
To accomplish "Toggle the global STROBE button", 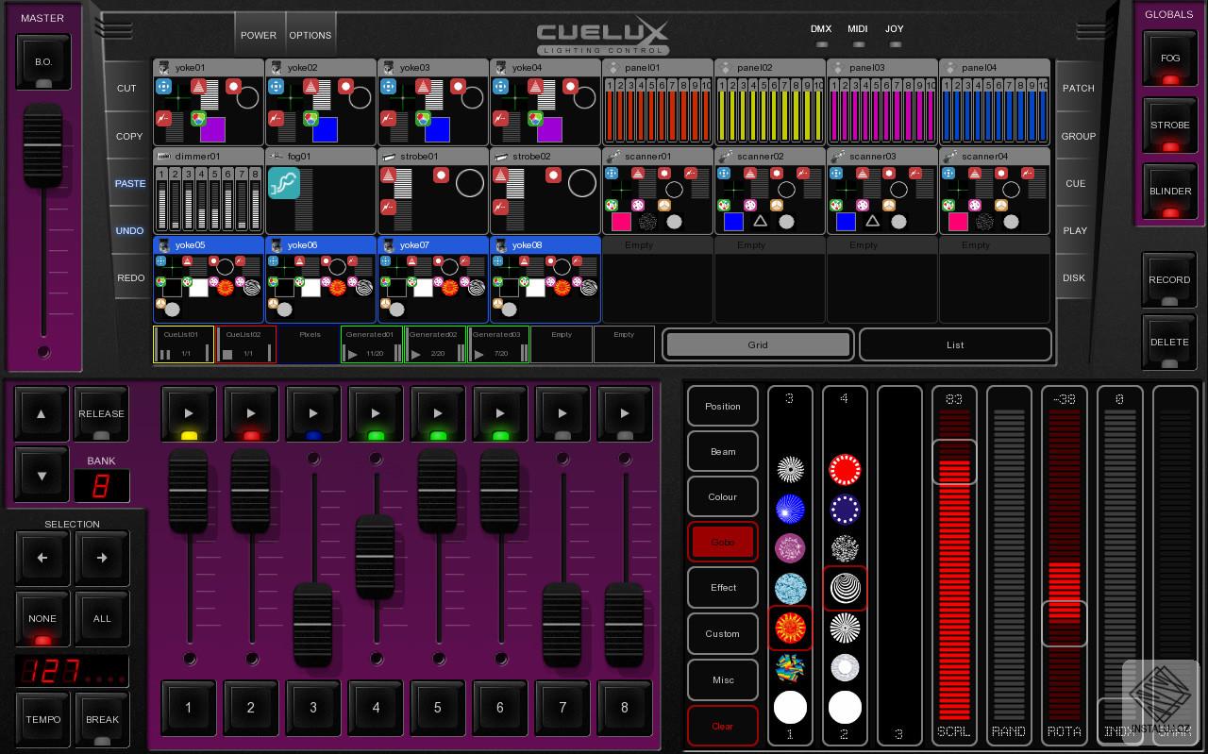I will [x=1170, y=126].
